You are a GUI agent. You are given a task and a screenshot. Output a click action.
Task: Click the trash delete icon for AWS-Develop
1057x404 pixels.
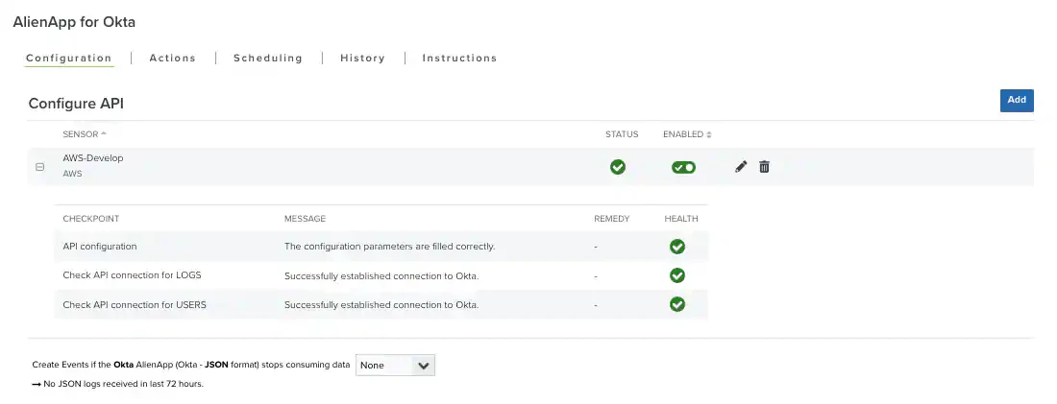tap(764, 167)
